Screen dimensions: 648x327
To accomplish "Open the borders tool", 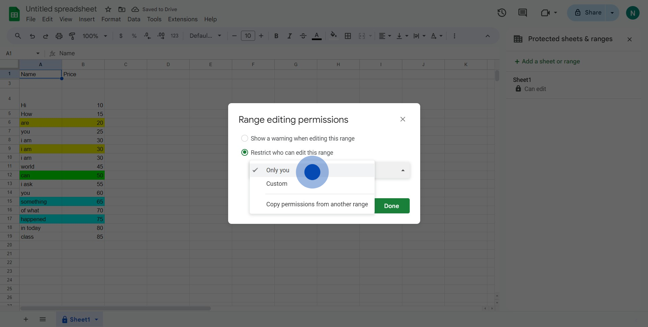I will 348,36.
